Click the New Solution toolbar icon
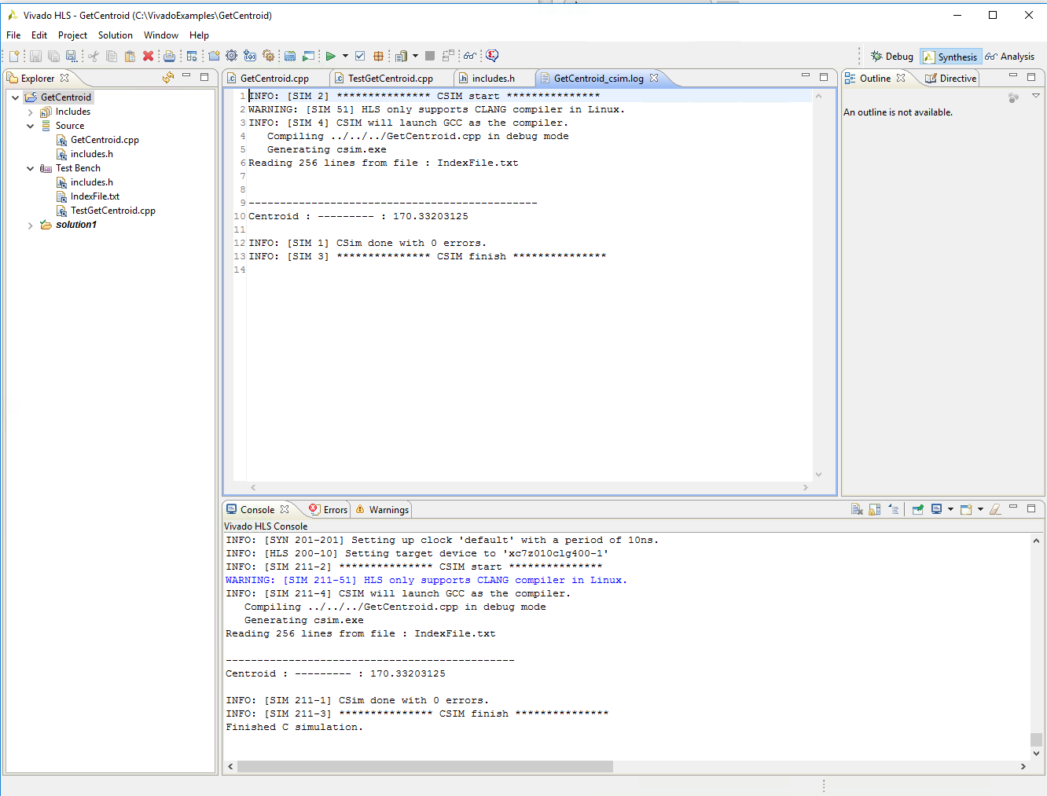 pyautogui.click(x=250, y=56)
